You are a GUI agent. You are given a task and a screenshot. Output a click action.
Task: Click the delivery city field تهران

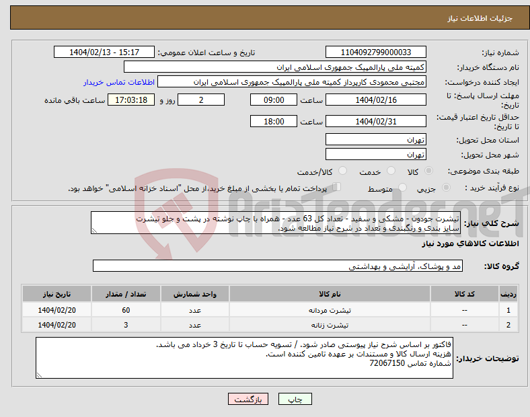[x=375, y=155]
